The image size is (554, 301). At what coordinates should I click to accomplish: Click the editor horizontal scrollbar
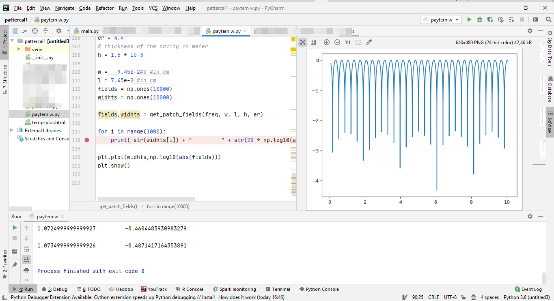point(146,199)
